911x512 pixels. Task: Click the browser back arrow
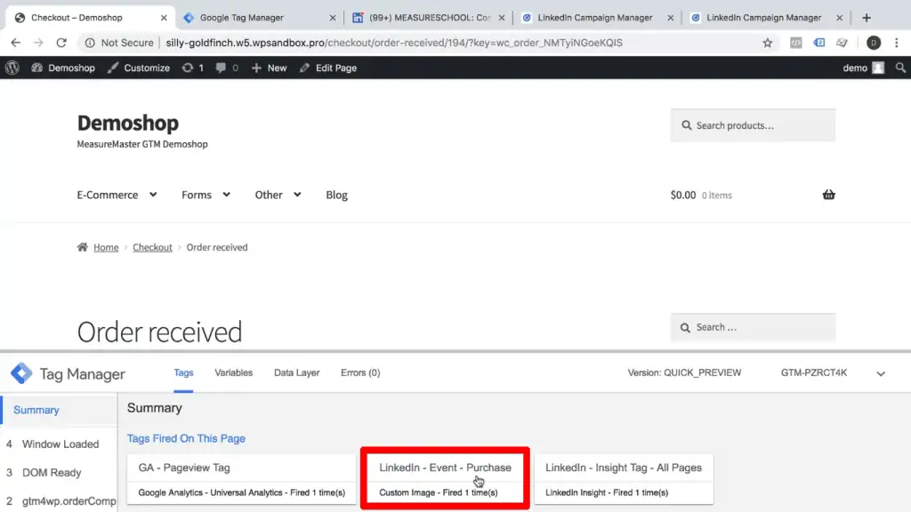pos(15,42)
